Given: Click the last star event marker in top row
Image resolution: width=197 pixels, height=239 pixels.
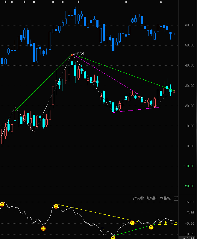Looking at the screenshot, I should coord(126,2).
